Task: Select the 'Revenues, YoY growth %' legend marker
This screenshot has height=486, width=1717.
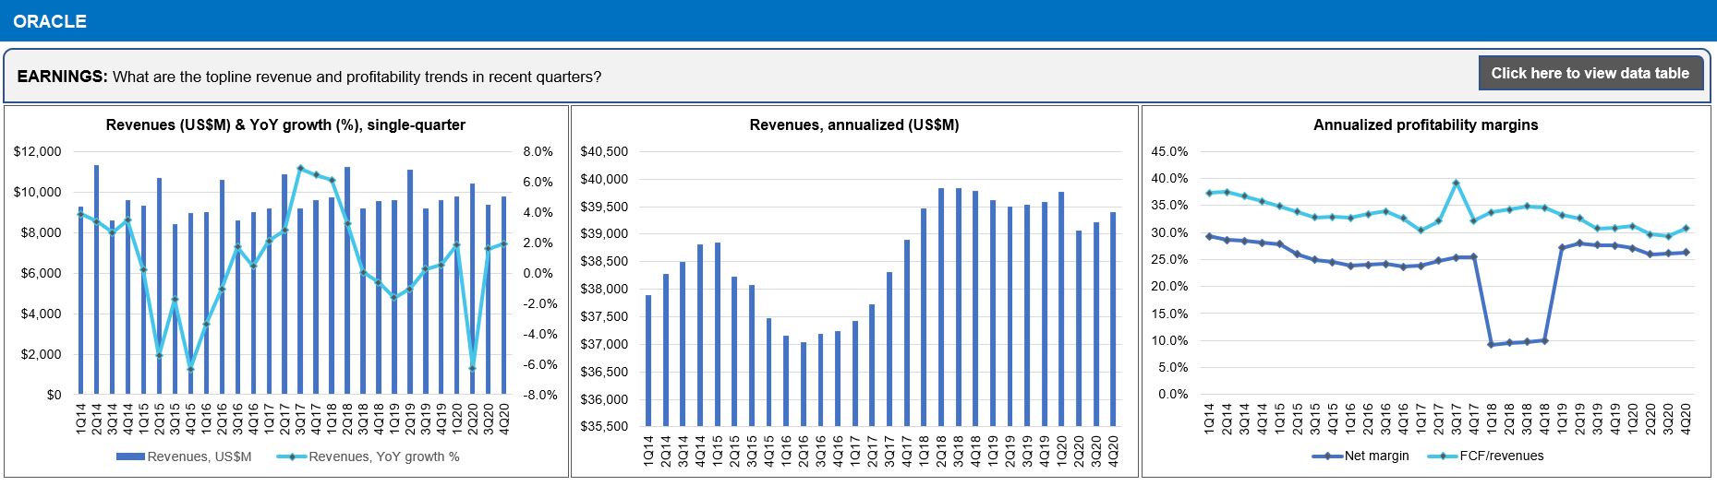Action: pyautogui.click(x=292, y=456)
